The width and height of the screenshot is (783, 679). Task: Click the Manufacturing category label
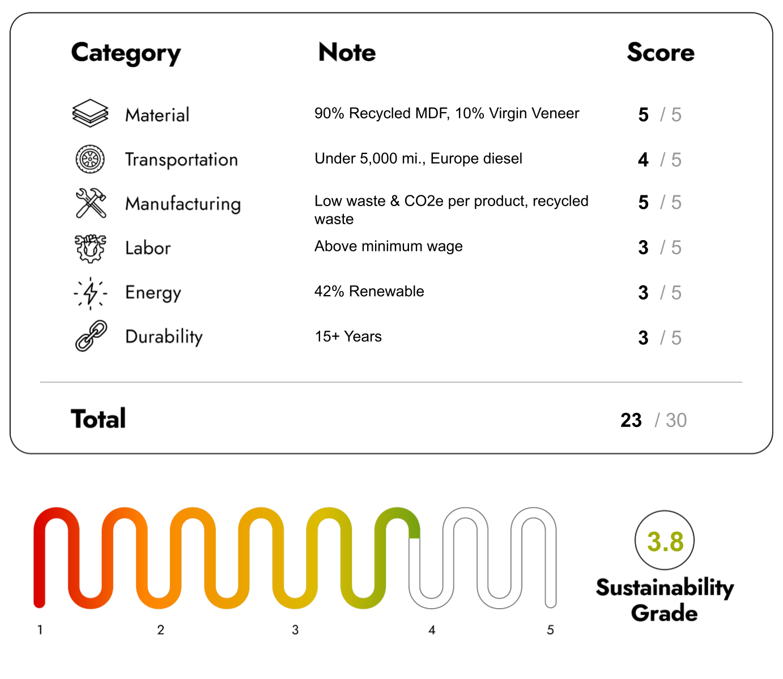coord(183,204)
